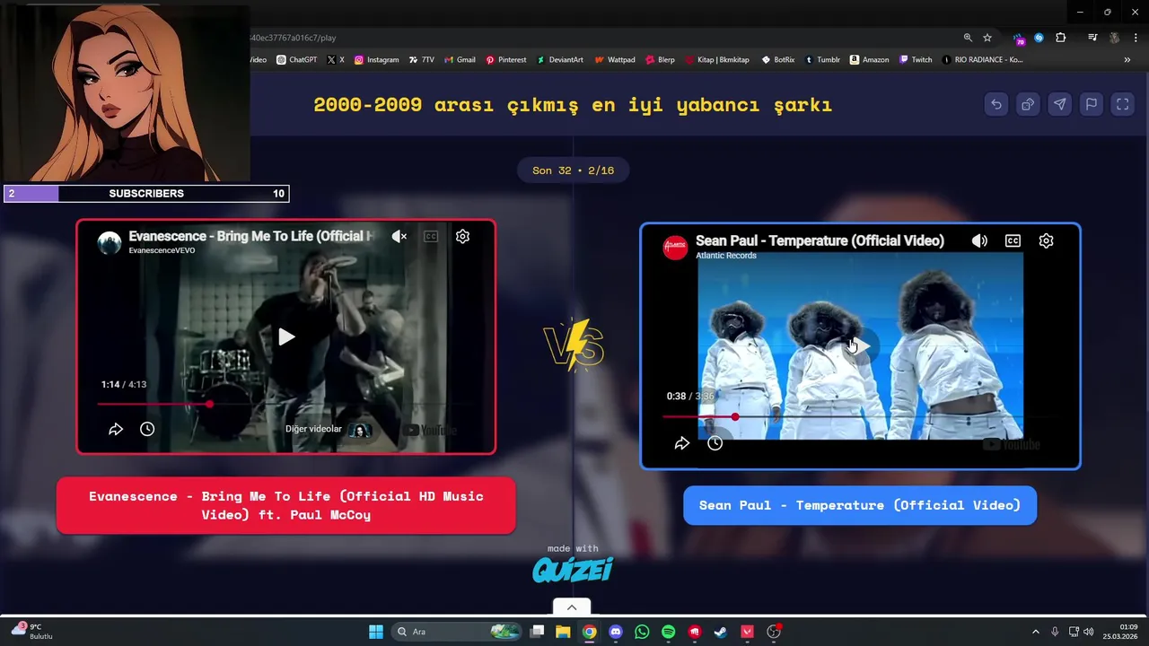Open the Pinterest bookmark

[506, 60]
